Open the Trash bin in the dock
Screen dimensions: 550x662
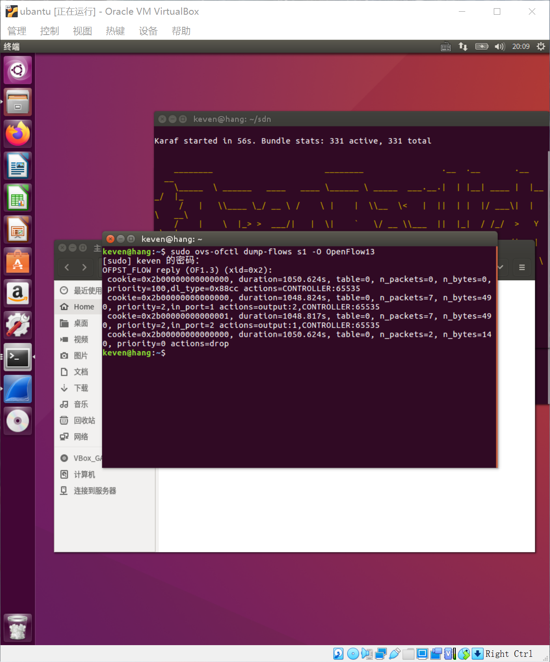click(18, 627)
